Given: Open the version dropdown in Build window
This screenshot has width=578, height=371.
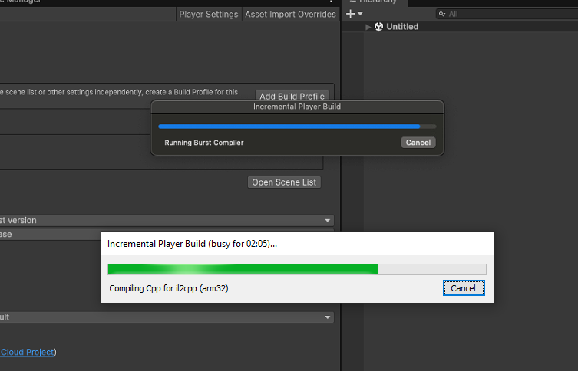Looking at the screenshot, I should (167, 220).
